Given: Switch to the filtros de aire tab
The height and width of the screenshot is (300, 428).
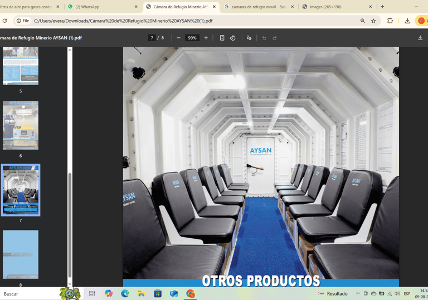Looking at the screenshot, I should [26, 7].
